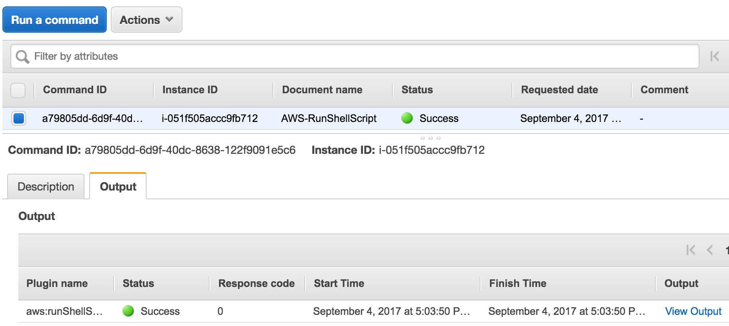Click the Document name column header
Image resolution: width=729 pixels, height=326 pixels.
tap(322, 90)
